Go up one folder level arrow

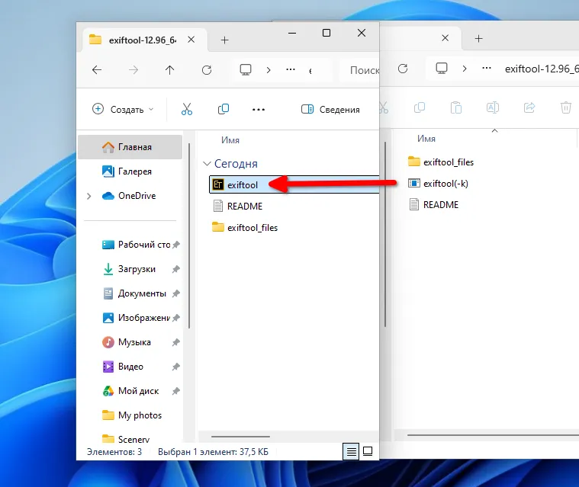coord(169,69)
